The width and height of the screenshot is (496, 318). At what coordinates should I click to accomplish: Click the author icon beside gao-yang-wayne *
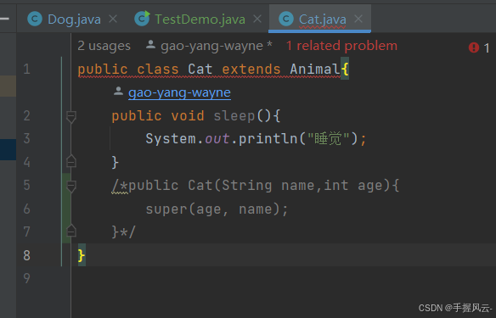pyautogui.click(x=150, y=45)
